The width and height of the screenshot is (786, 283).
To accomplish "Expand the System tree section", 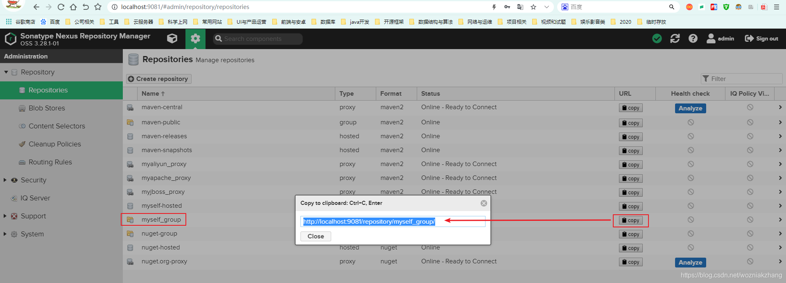I will tap(5, 234).
